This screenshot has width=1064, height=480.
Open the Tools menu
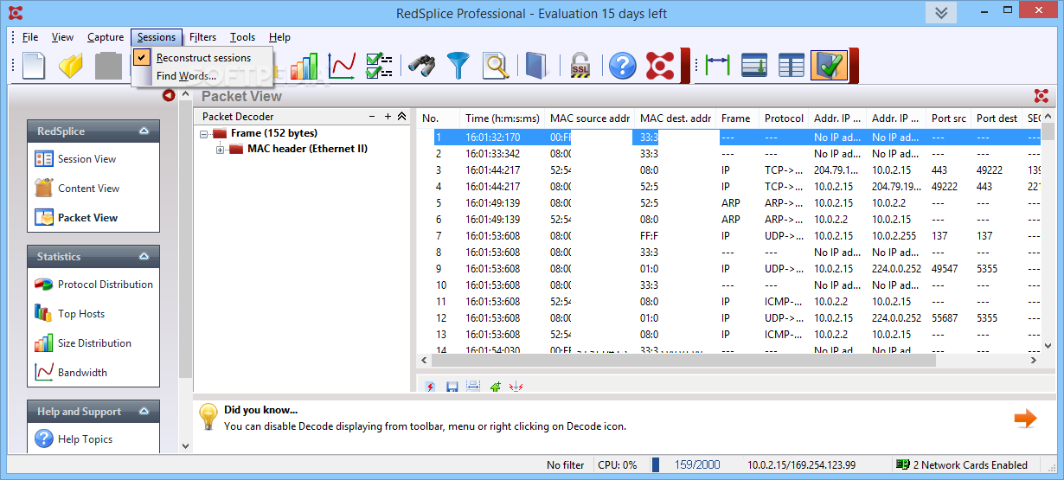click(242, 37)
